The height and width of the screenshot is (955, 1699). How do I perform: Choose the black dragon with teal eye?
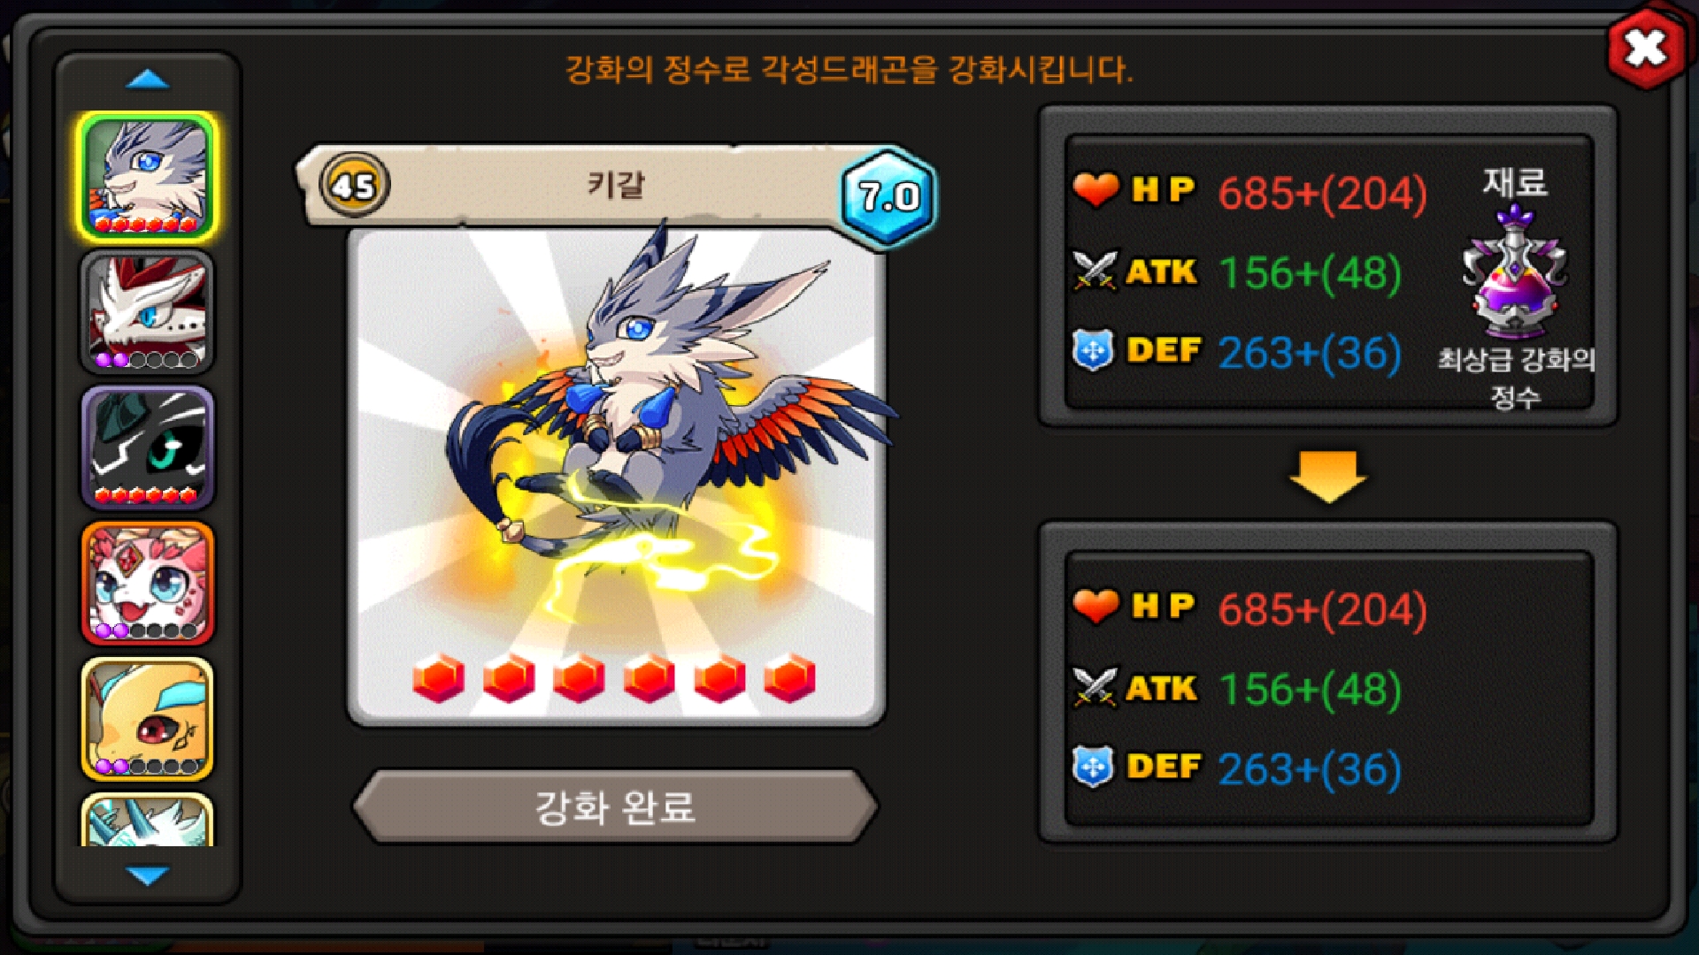pos(148,448)
